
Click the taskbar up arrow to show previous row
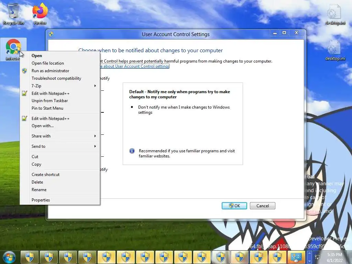(x=309, y=254)
